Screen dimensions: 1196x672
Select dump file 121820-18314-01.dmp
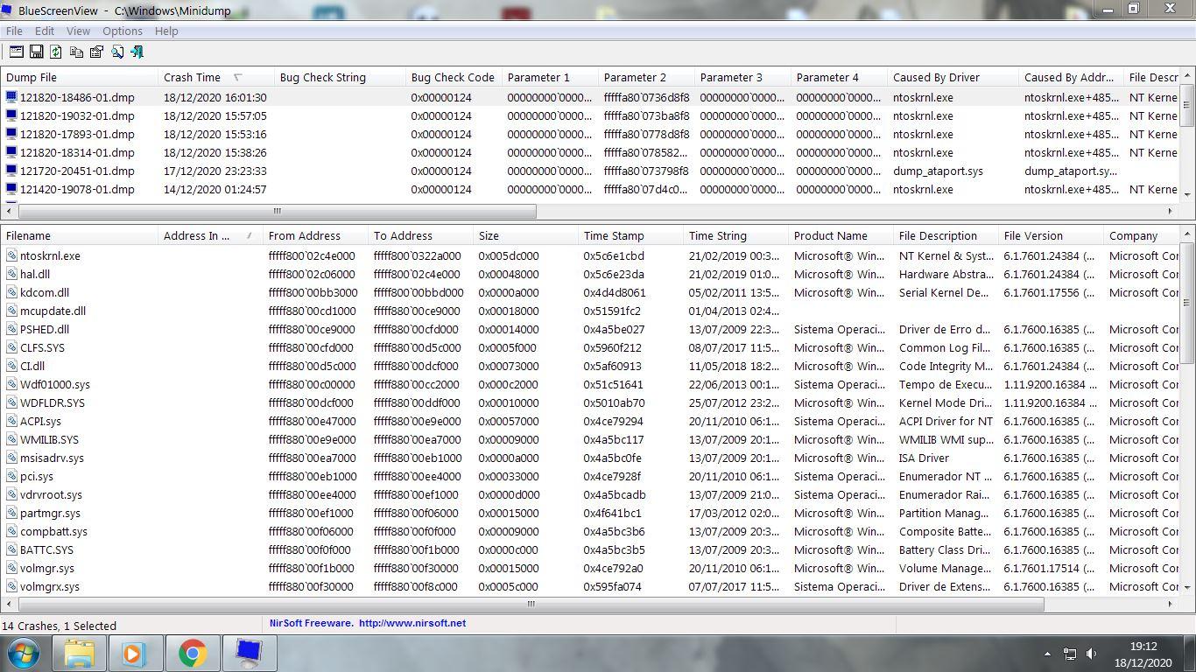click(77, 152)
